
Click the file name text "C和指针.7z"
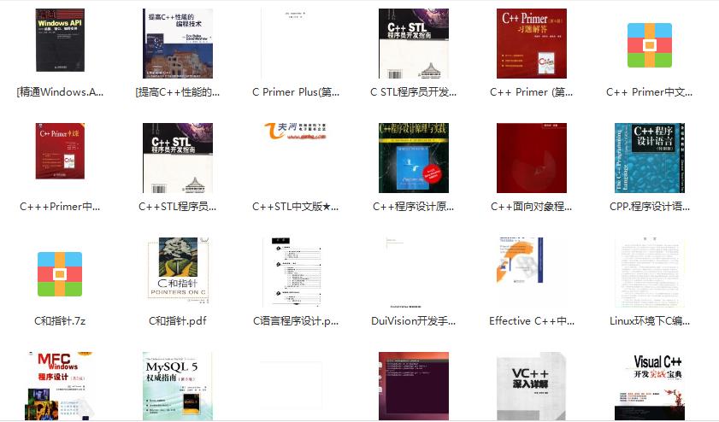pos(60,320)
